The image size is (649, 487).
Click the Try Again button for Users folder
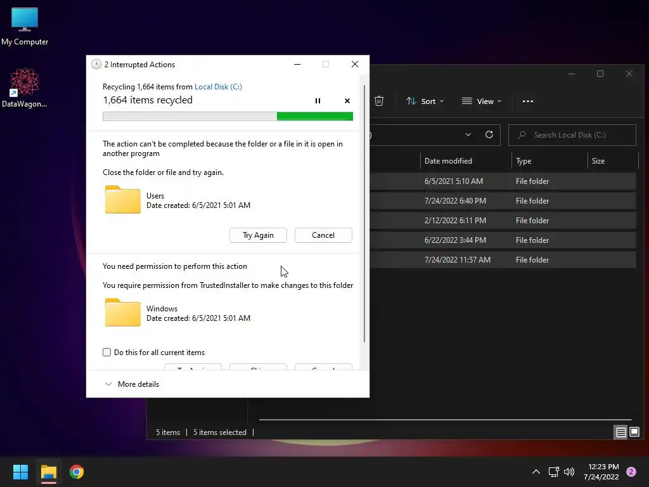[258, 235]
